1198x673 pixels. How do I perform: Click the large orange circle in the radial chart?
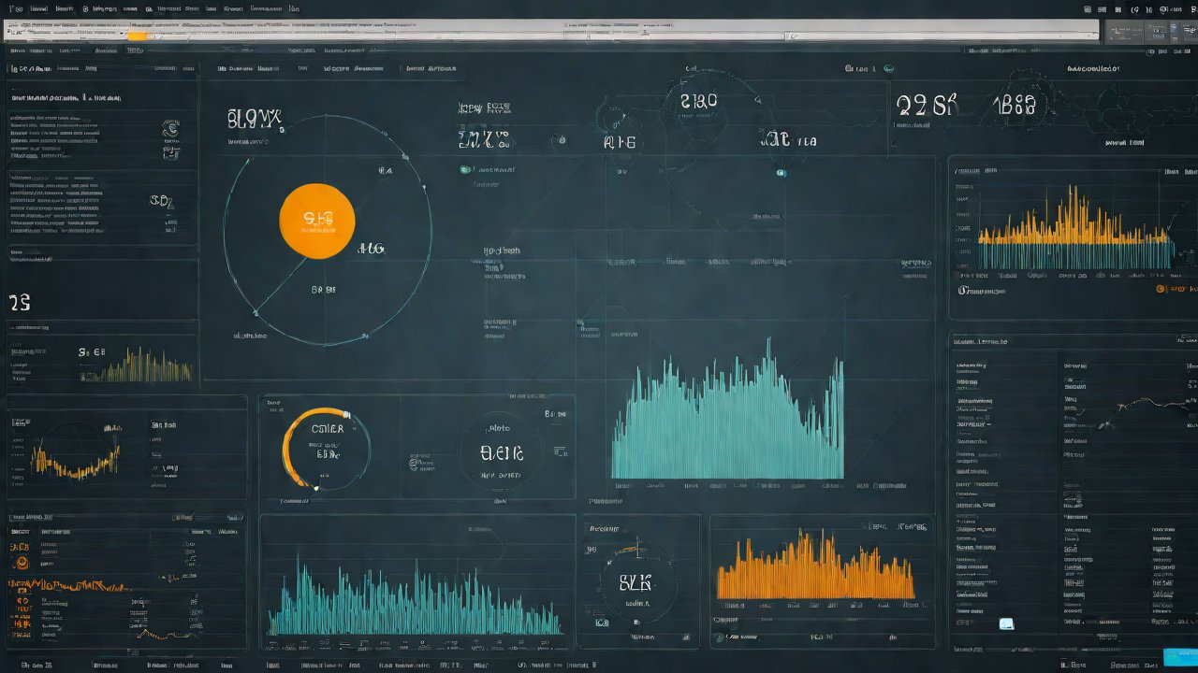[x=317, y=221]
